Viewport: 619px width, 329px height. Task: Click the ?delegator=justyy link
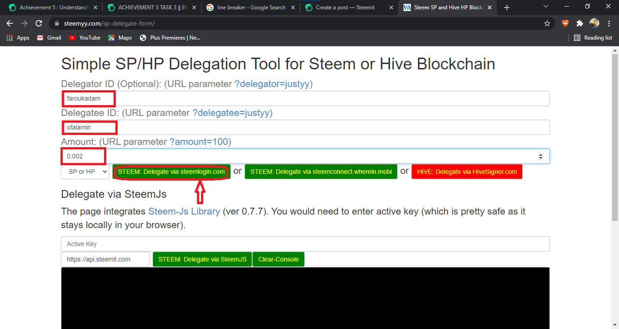tap(272, 84)
